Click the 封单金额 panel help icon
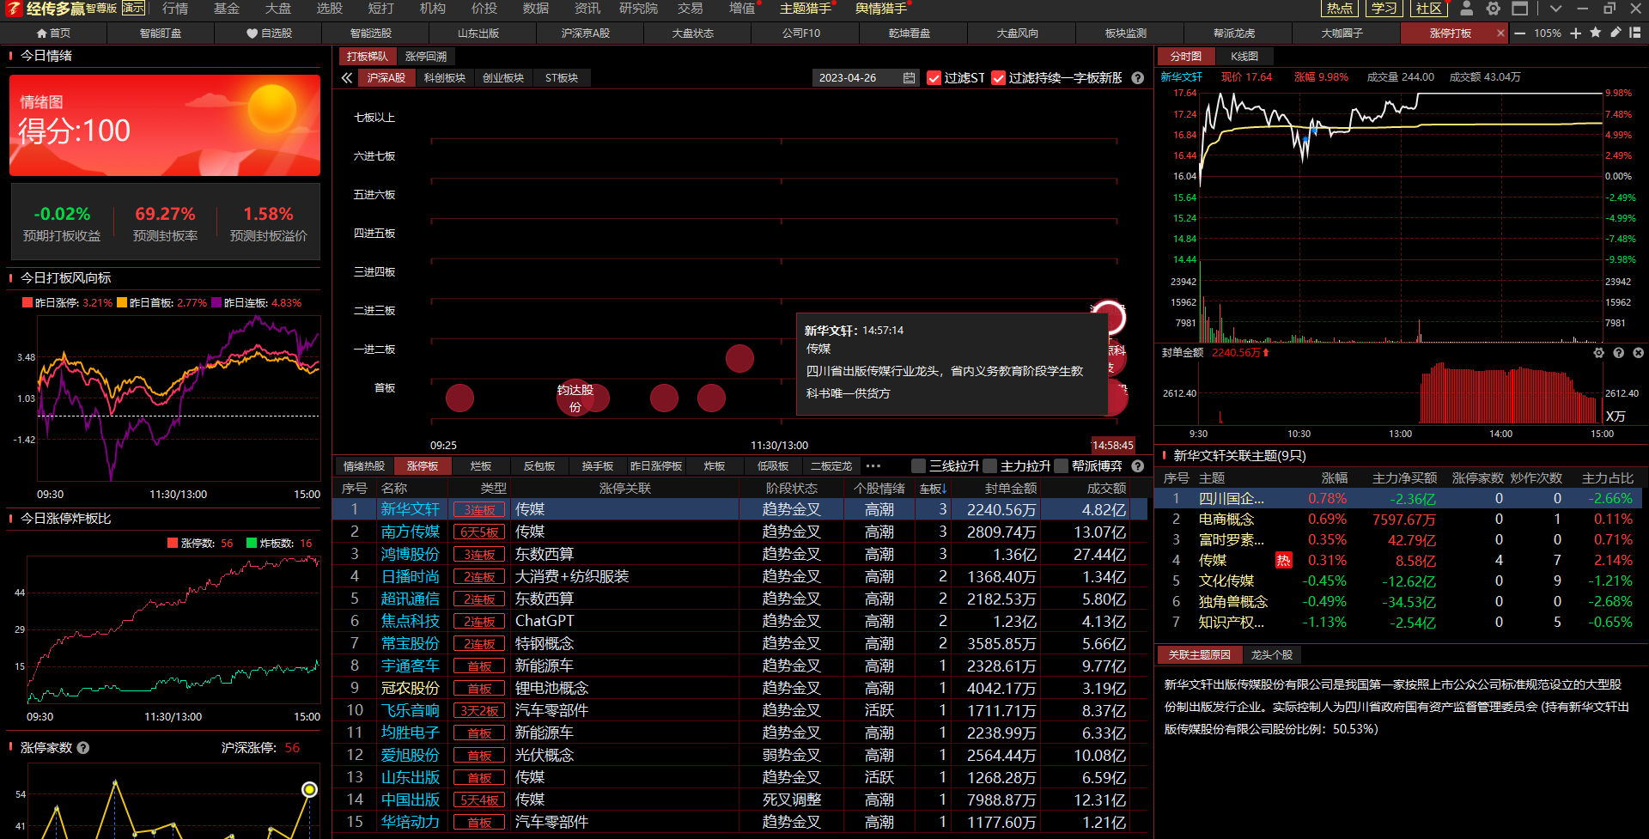The width and height of the screenshot is (1649, 839). tap(1618, 353)
